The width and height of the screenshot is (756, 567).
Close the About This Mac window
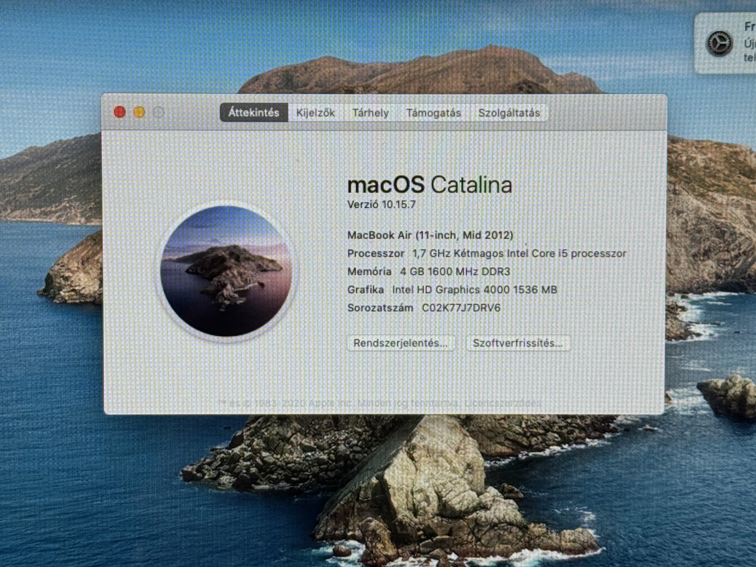click(120, 112)
